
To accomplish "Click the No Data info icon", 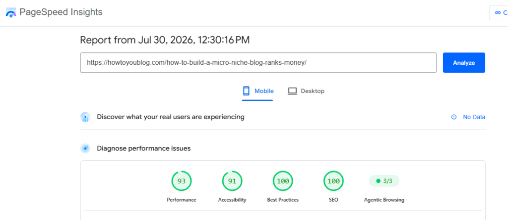I will (454, 117).
